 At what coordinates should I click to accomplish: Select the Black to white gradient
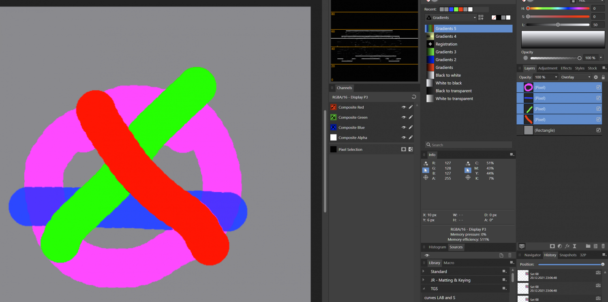click(x=448, y=75)
